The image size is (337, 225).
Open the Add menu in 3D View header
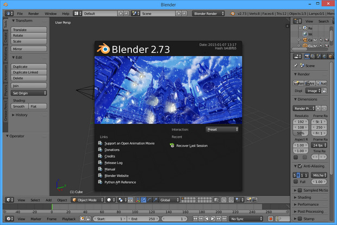48,200
